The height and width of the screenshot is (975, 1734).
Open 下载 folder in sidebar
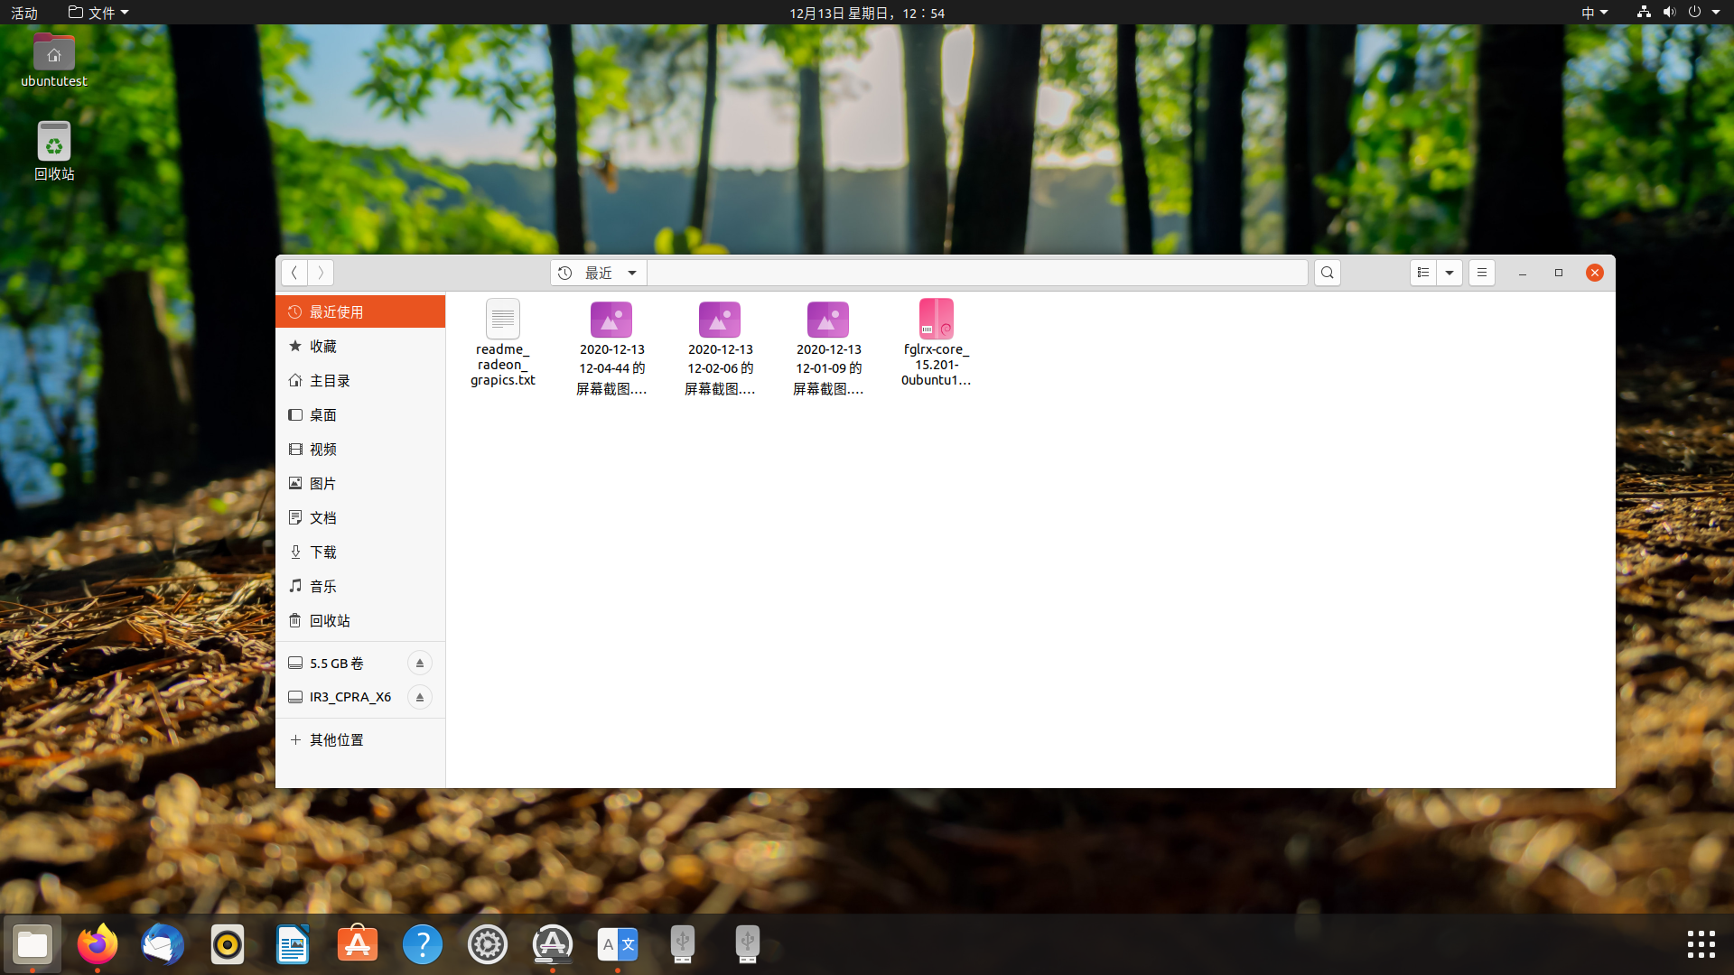coord(322,552)
